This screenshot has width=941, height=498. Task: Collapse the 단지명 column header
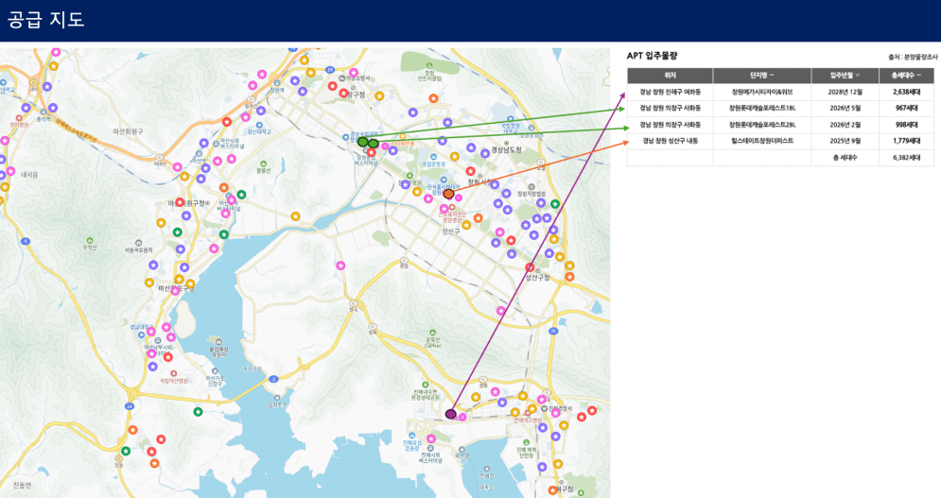[773, 76]
